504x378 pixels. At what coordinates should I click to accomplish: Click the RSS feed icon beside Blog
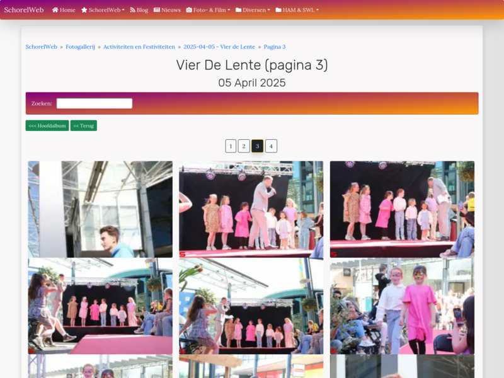132,10
